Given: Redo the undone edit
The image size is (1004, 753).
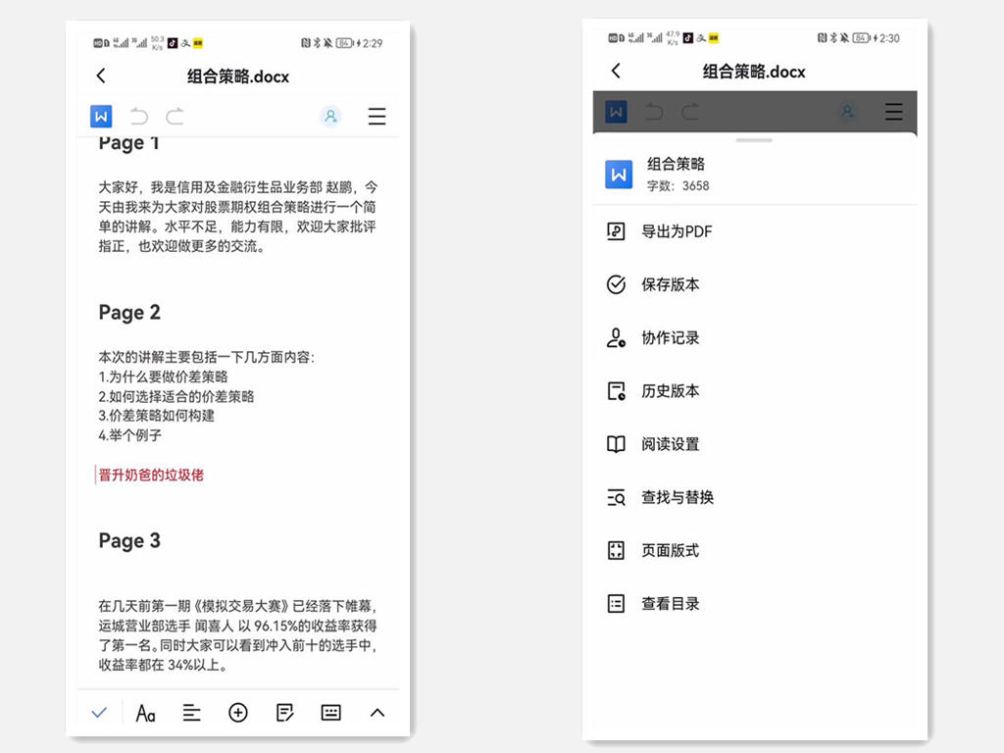Looking at the screenshot, I should point(174,116).
